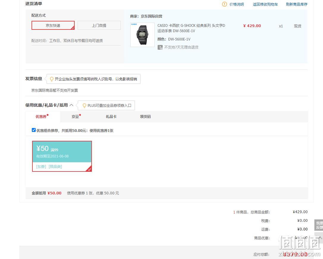323x259 pixels.
Task: Click 刷新商品库存 link
Action: click(297, 4)
